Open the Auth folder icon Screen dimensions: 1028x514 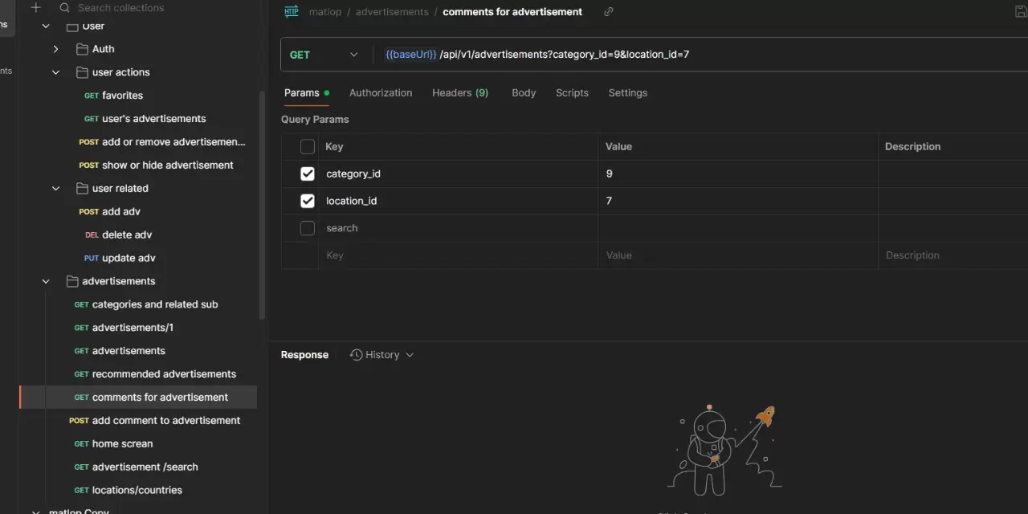(x=82, y=49)
